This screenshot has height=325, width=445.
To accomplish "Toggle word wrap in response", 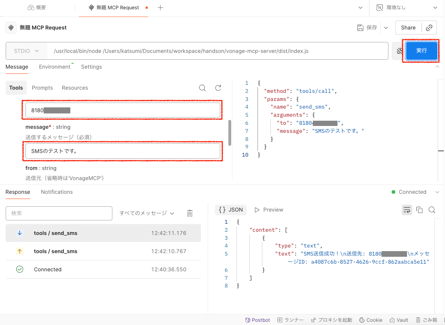I will pyautogui.click(x=407, y=210).
